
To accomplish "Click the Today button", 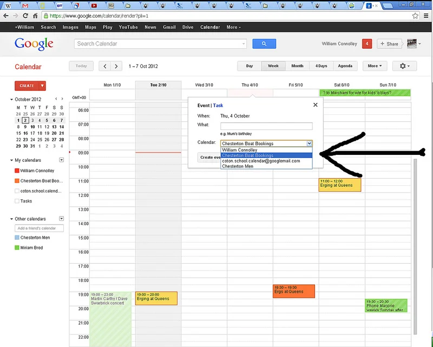I will [x=81, y=66].
